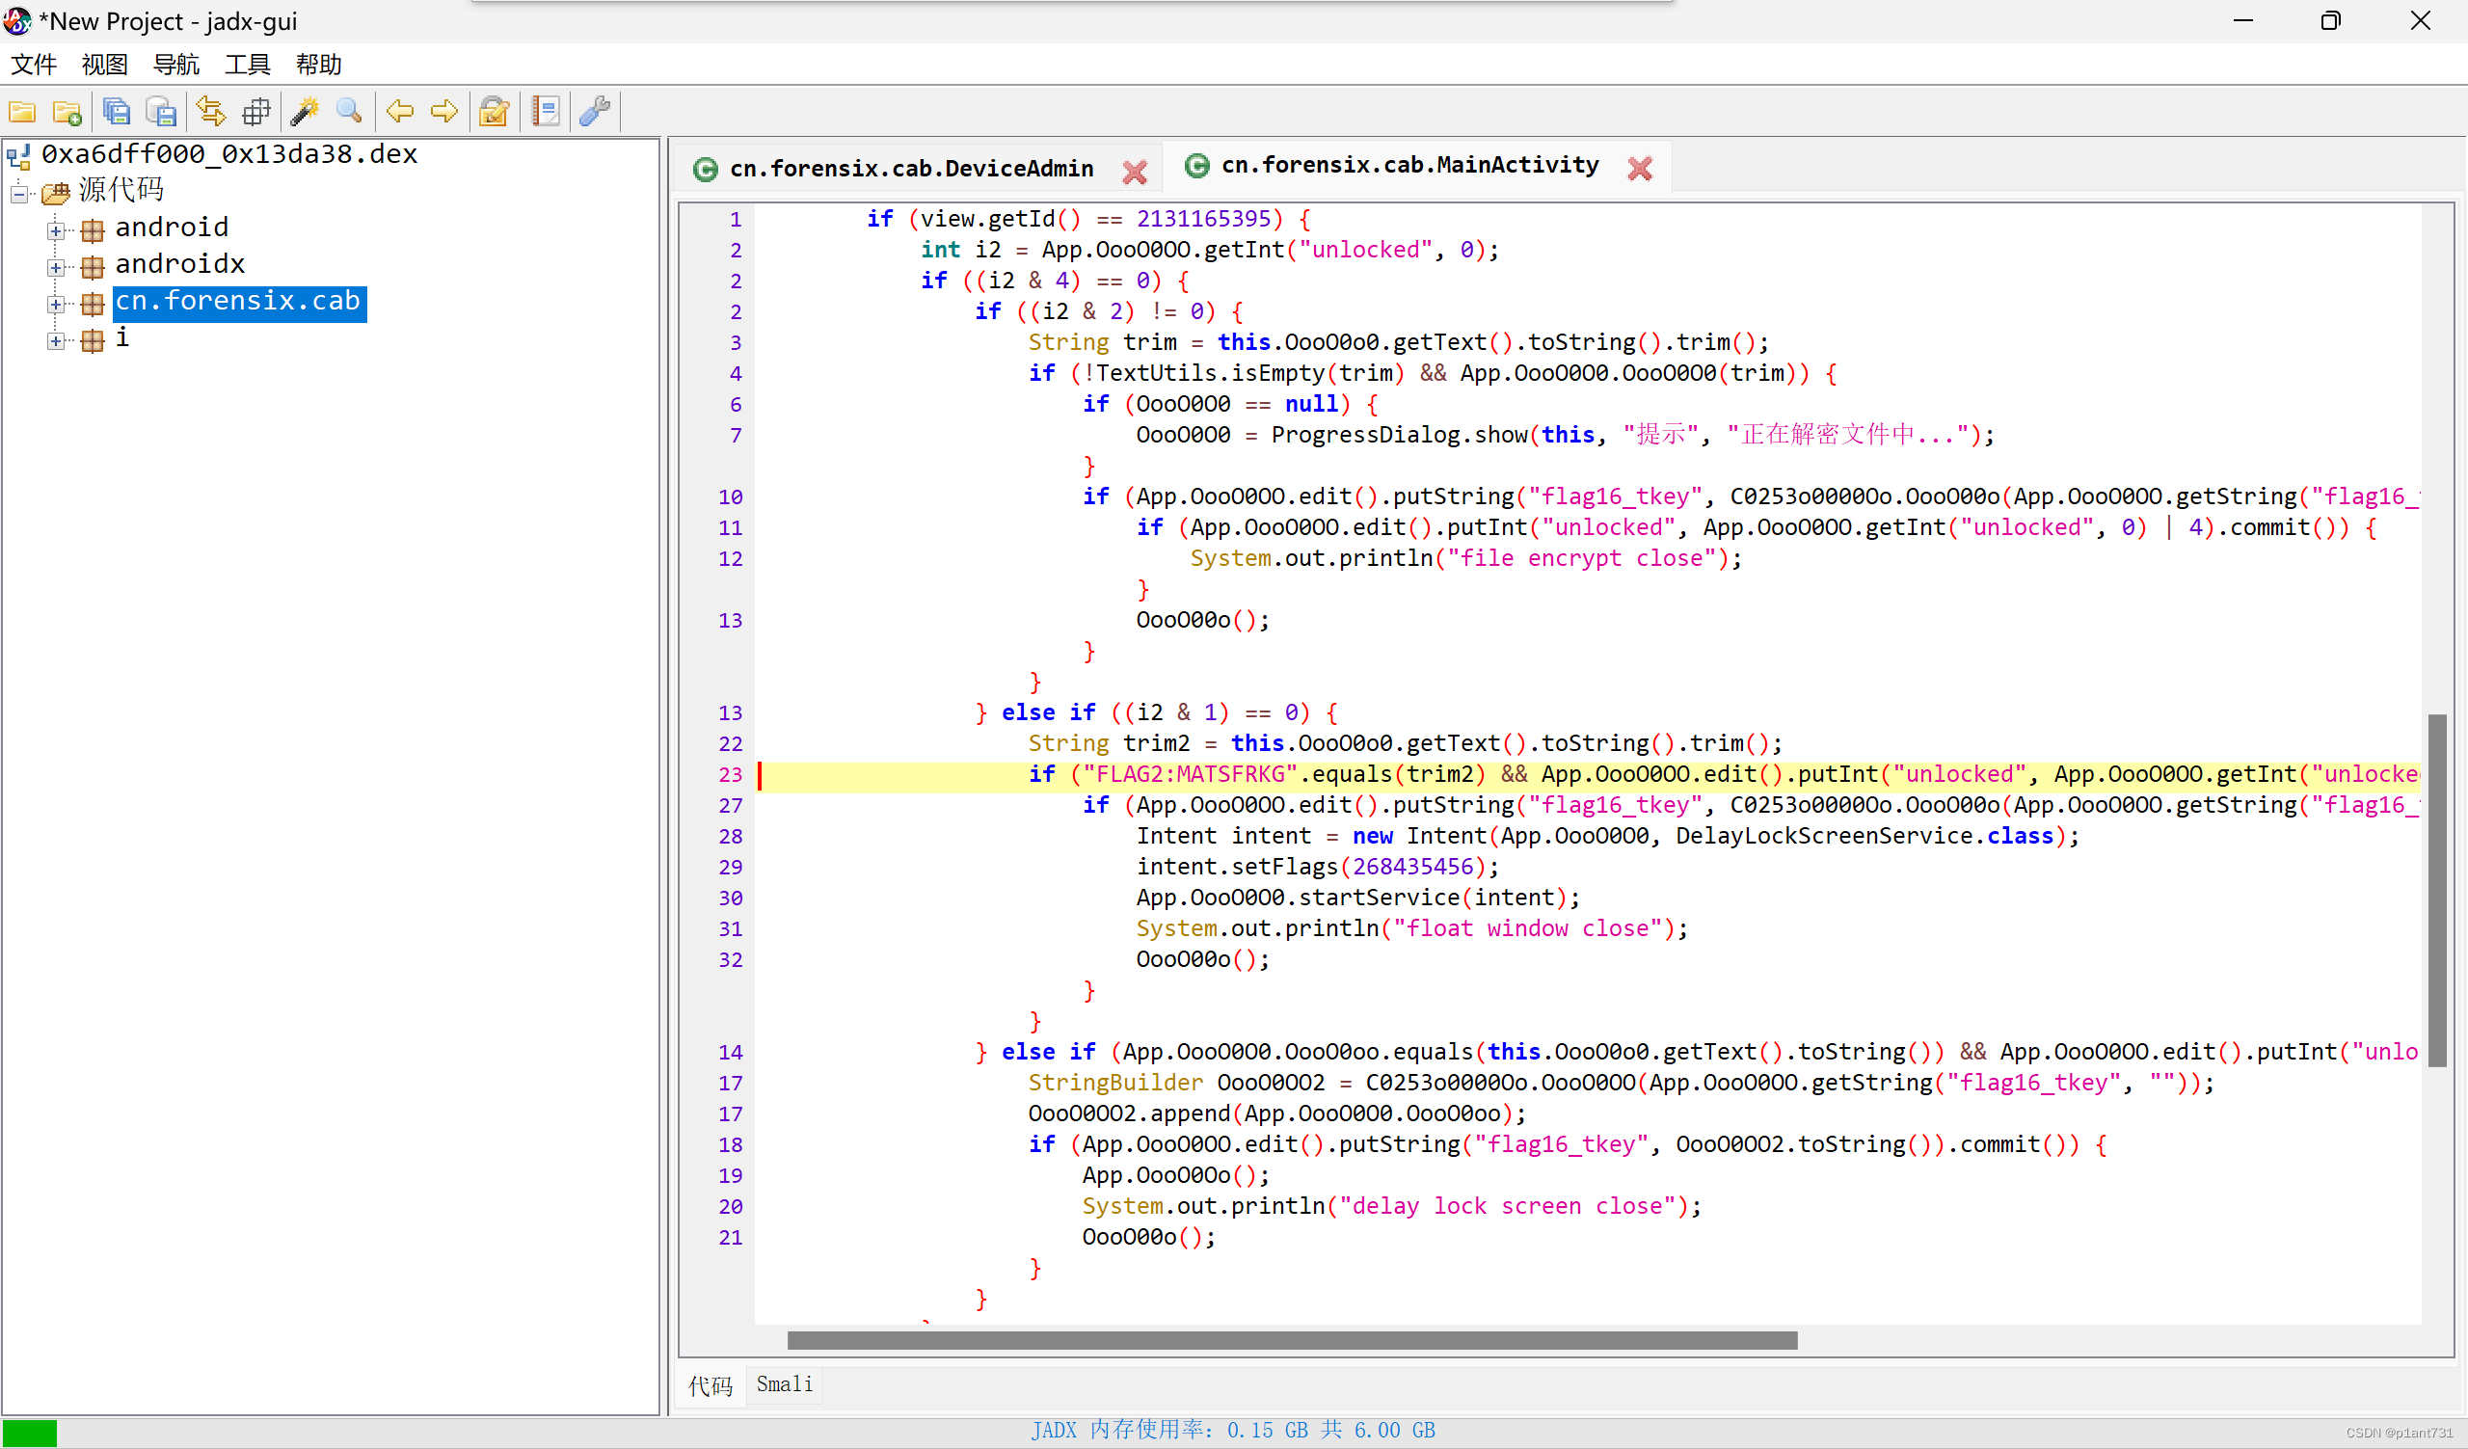Image resolution: width=2468 pixels, height=1449 pixels.
Task: Minimize the jadx-gui window
Action: click(2242, 20)
